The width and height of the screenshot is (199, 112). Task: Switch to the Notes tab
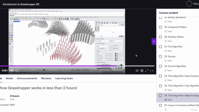10,78
